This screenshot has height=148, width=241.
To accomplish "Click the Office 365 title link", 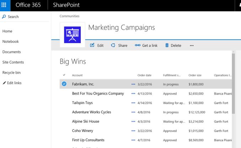I will tap(28, 5).
